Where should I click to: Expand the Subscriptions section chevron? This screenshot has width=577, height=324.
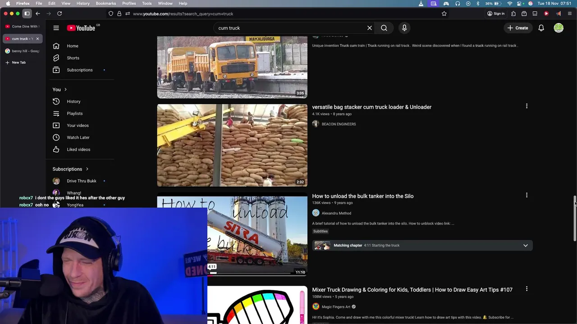click(87, 169)
